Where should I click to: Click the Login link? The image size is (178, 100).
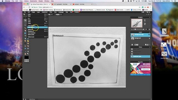tap(143, 12)
